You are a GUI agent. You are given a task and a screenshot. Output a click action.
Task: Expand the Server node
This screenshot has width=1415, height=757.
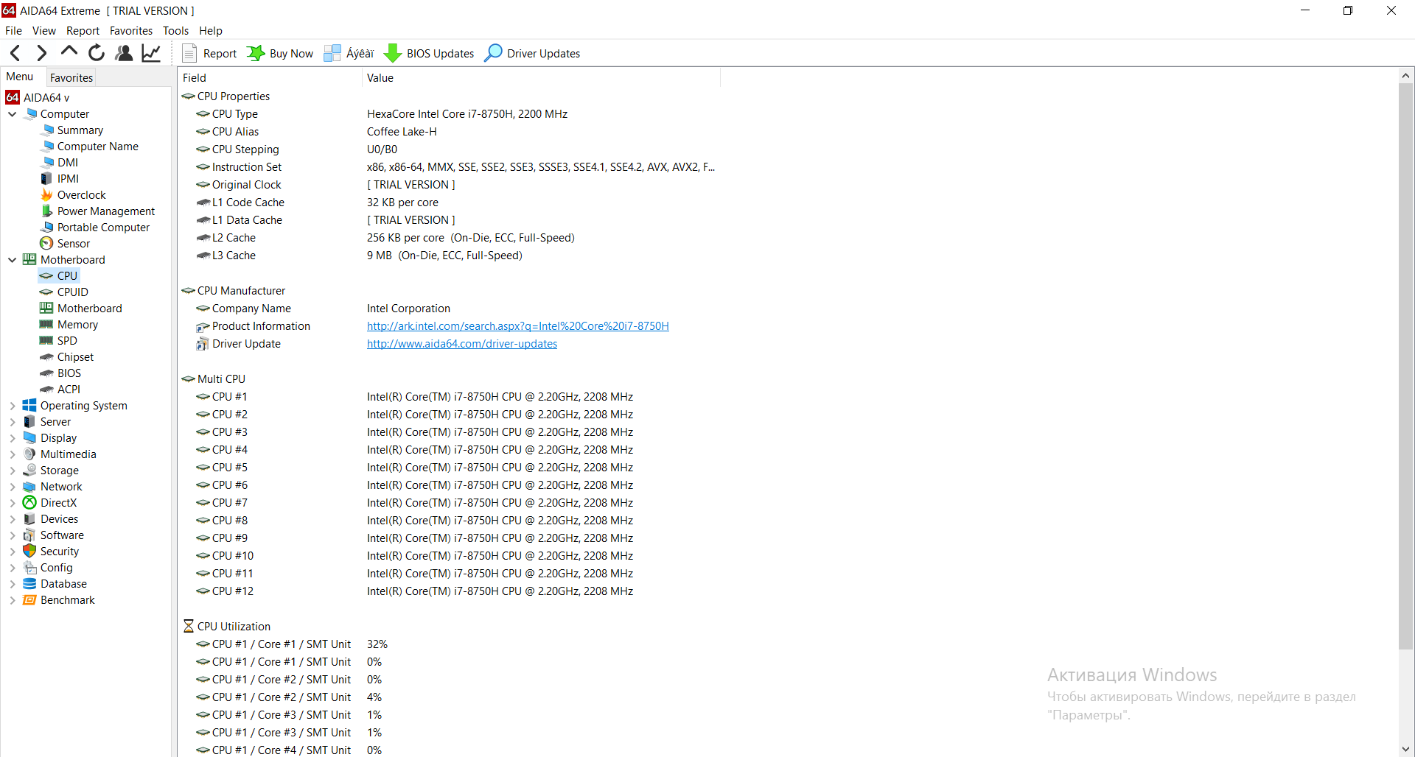(x=13, y=422)
